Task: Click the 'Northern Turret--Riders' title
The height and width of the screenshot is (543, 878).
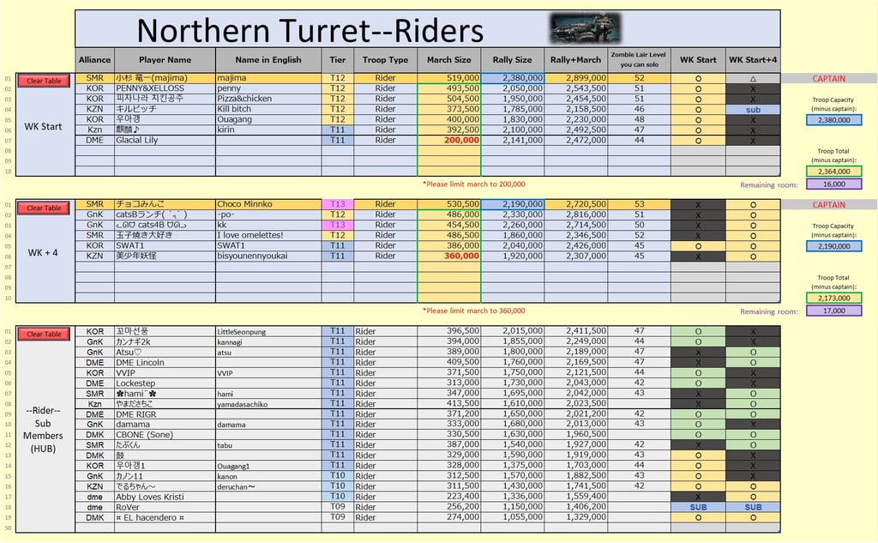Action: 310,30
